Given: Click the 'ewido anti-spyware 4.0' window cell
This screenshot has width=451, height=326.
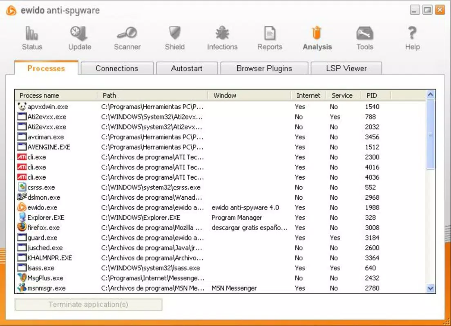Looking at the screenshot, I should click(245, 207).
